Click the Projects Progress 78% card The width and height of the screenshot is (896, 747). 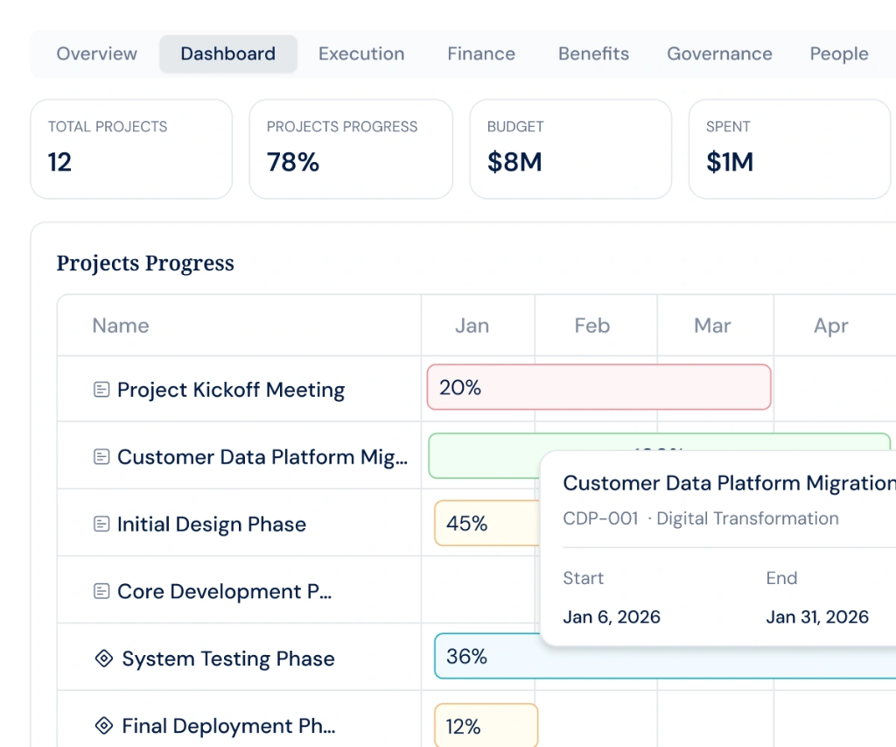pyautogui.click(x=351, y=149)
